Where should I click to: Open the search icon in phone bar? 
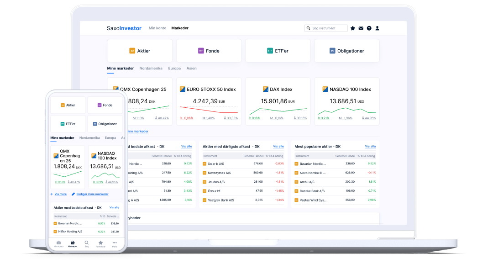[x=86, y=244]
